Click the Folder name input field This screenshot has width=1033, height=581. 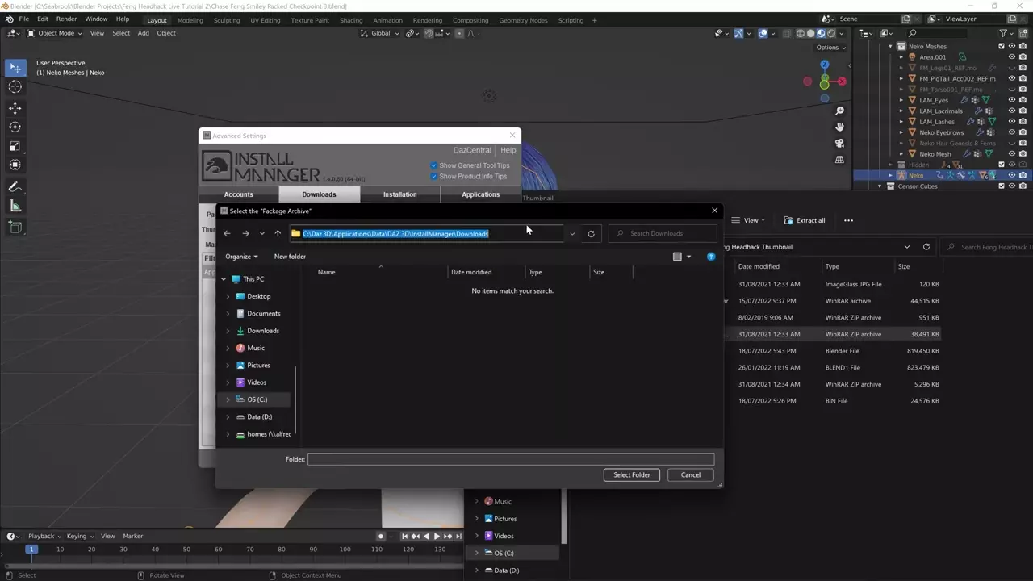pyautogui.click(x=510, y=459)
